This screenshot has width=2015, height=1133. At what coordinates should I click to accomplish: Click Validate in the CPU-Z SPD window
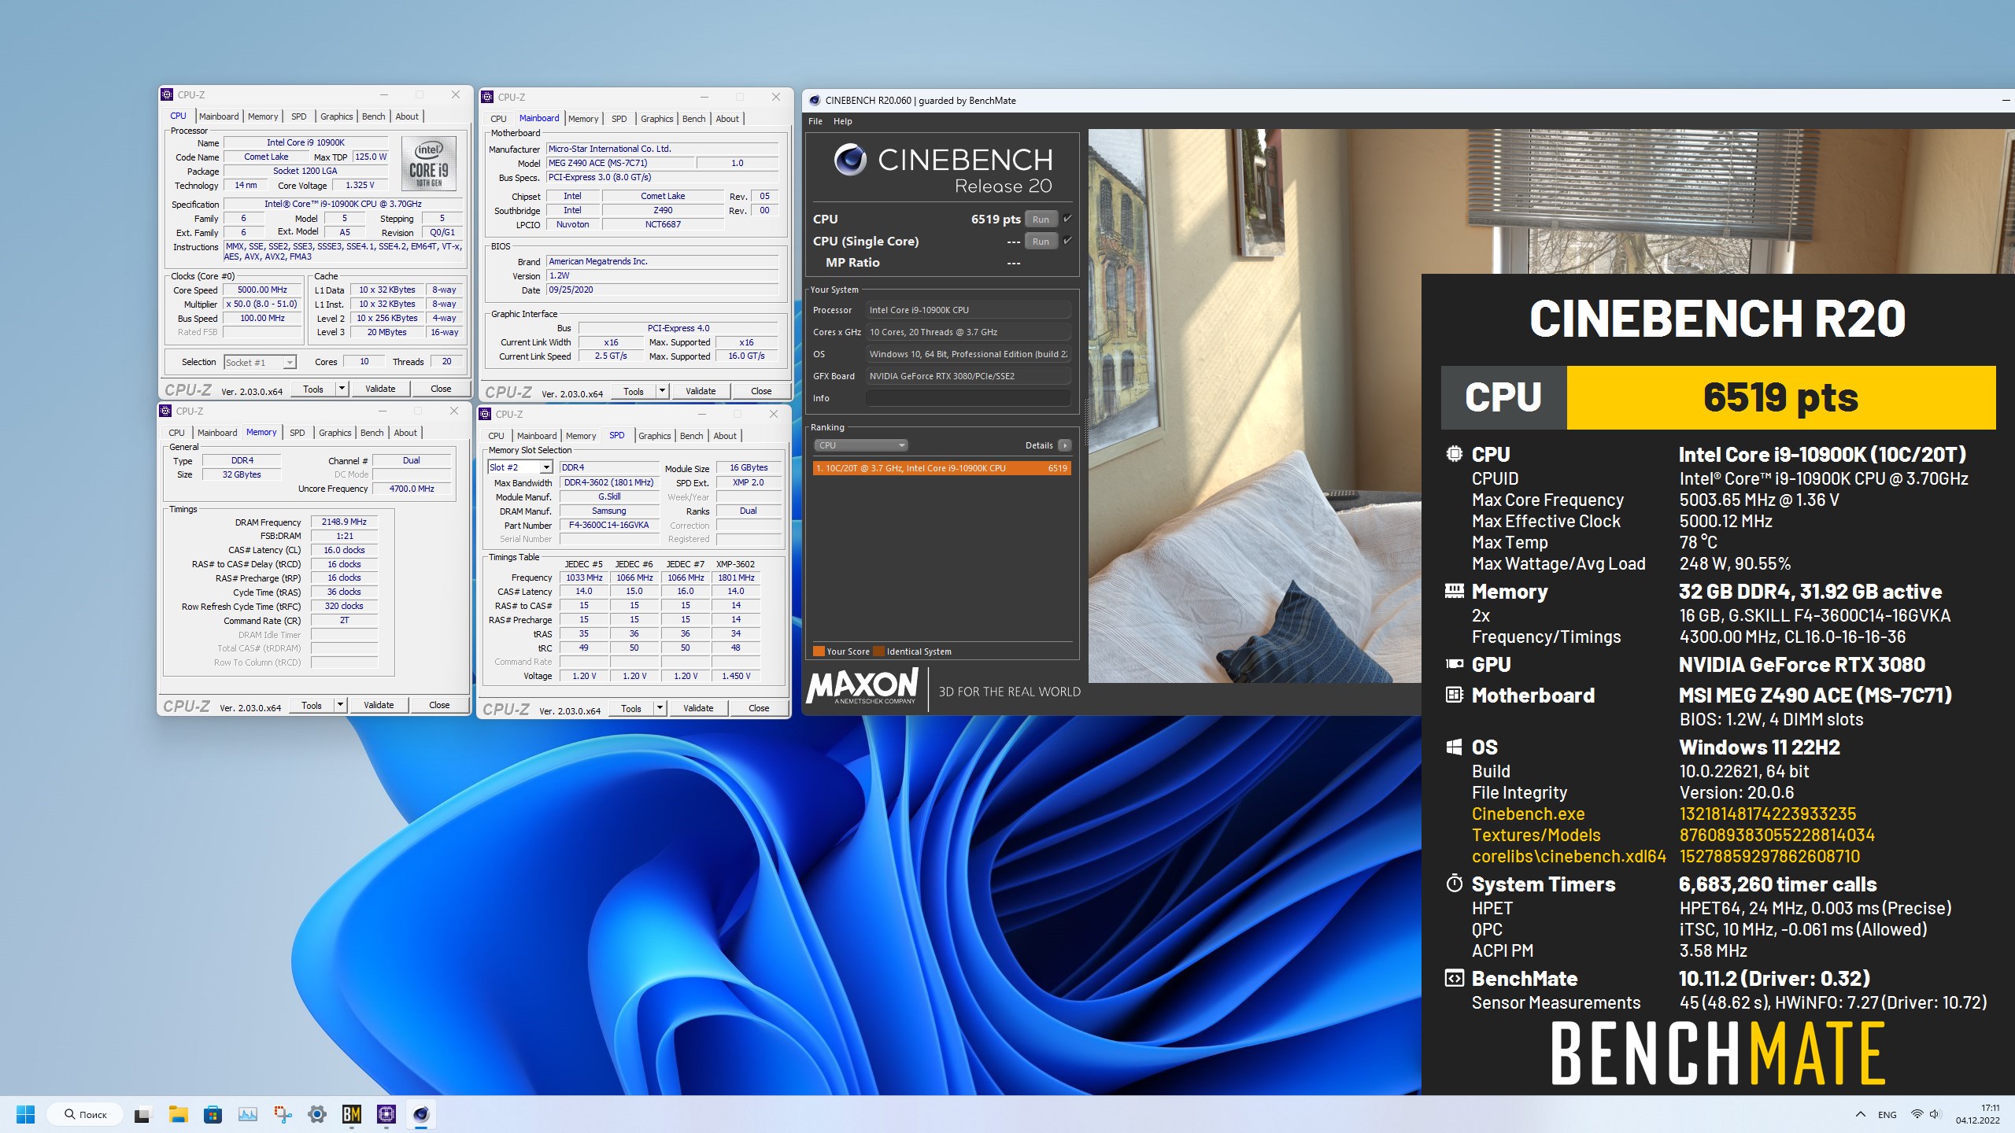pyautogui.click(x=698, y=708)
